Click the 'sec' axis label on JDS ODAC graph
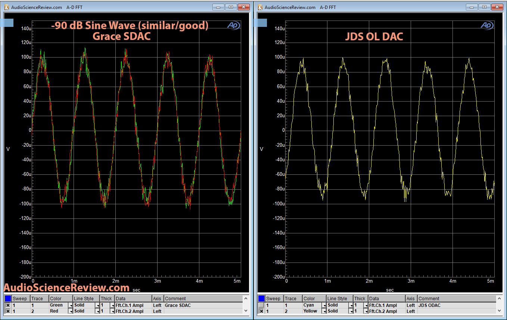This screenshot has width=507, height=320. (x=390, y=290)
